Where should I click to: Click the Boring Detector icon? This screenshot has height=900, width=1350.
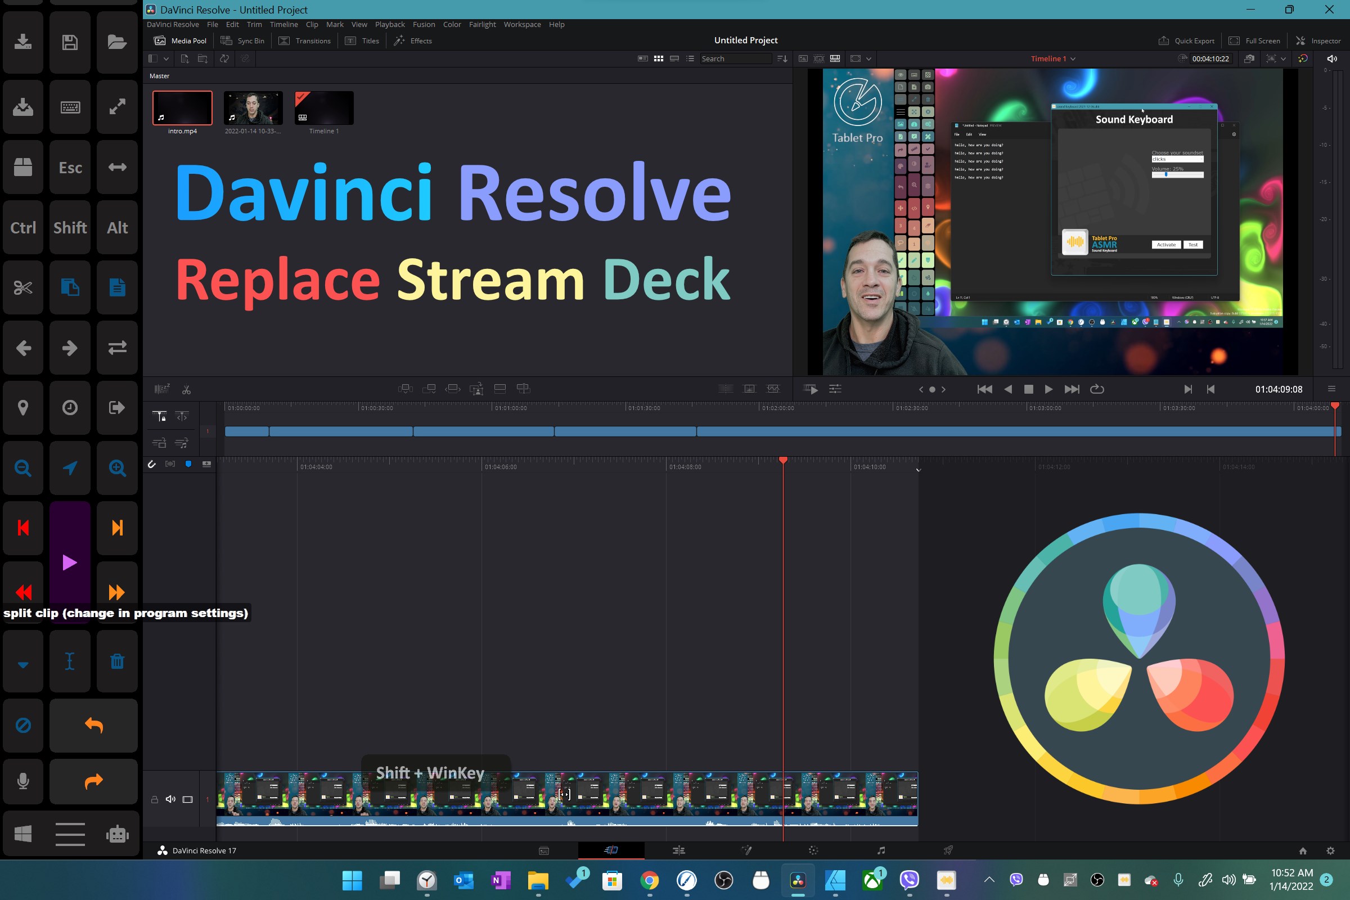click(162, 389)
